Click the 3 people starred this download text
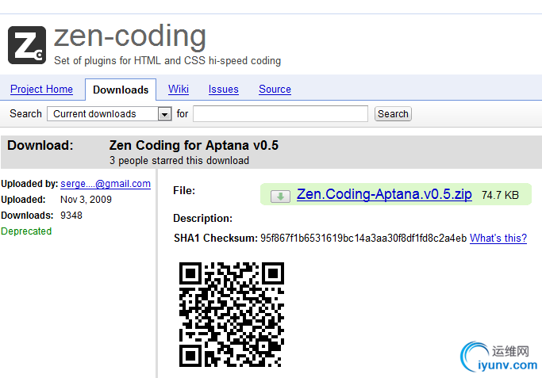 [x=179, y=161]
